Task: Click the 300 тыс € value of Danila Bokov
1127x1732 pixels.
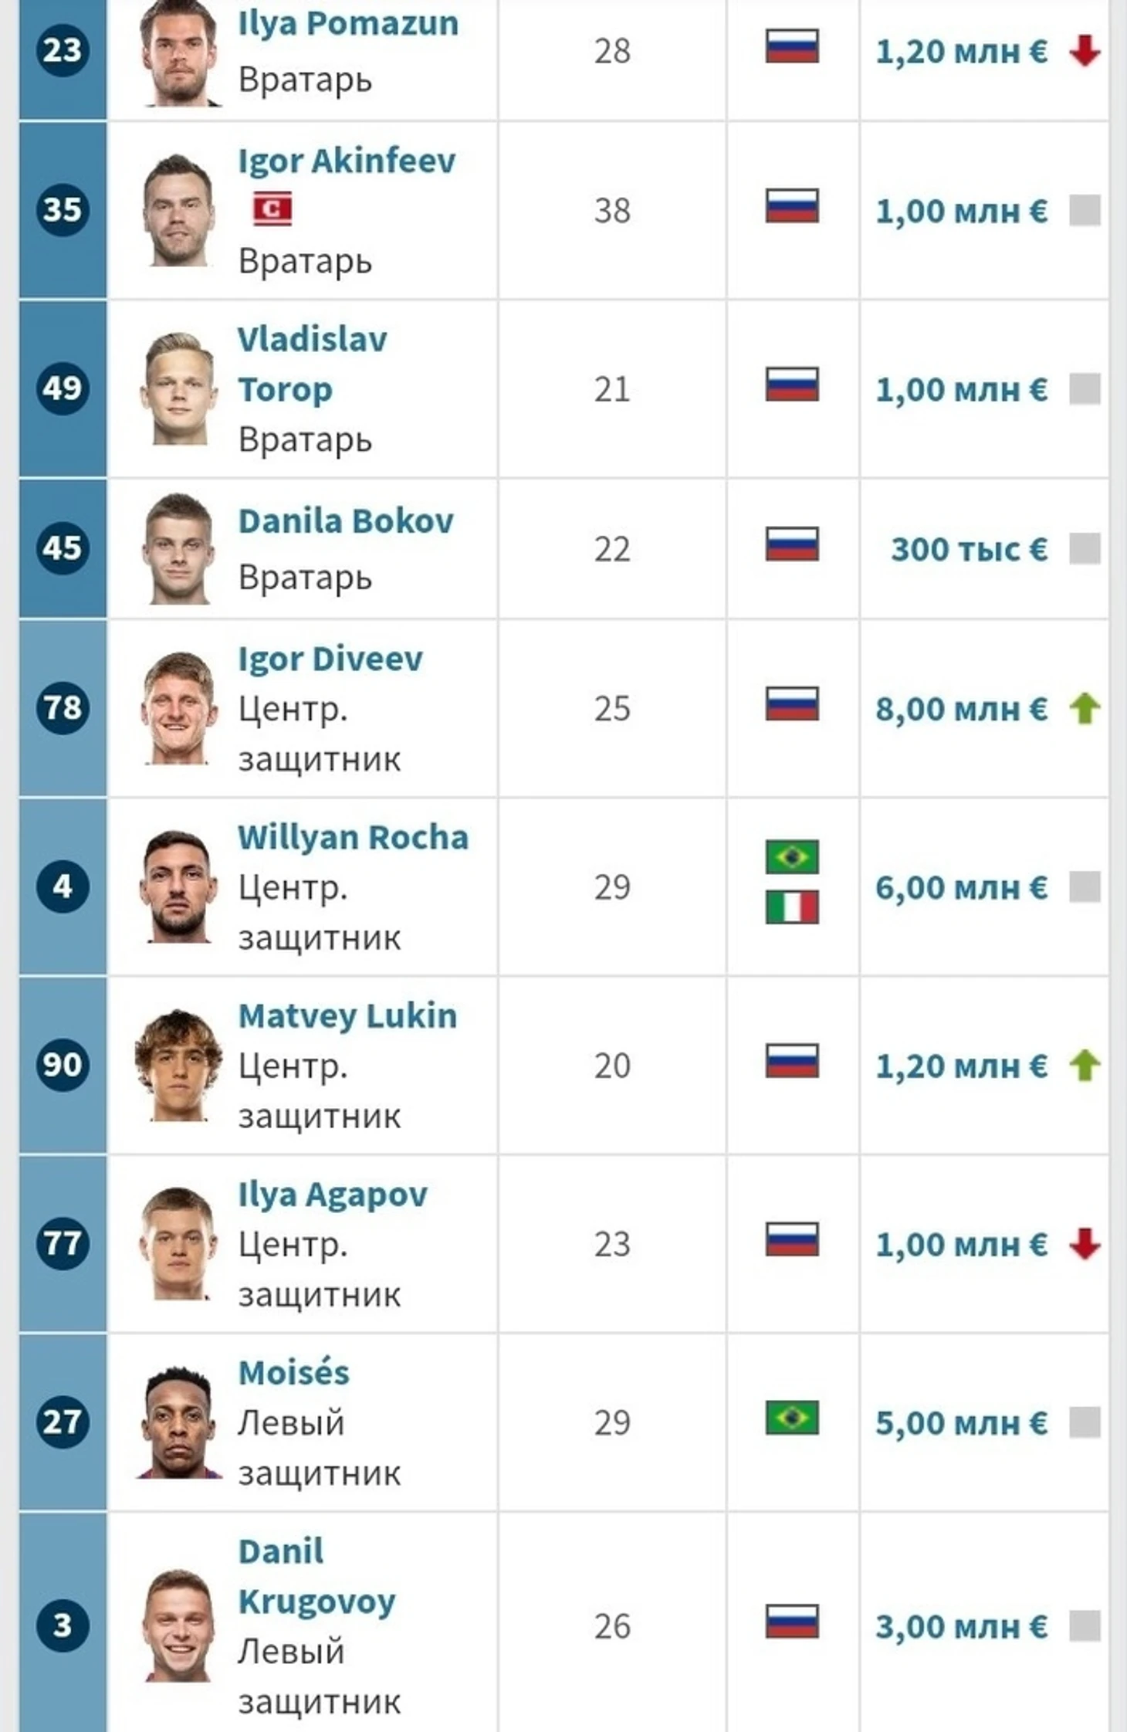Action: point(970,549)
